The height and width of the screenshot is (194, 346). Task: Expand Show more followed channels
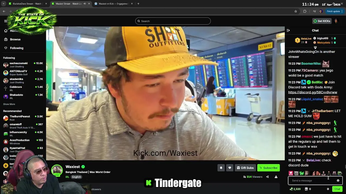point(9,104)
